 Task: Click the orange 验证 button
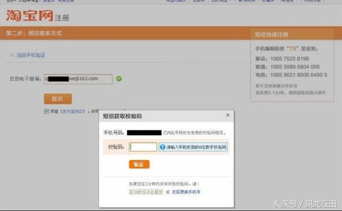(139, 164)
